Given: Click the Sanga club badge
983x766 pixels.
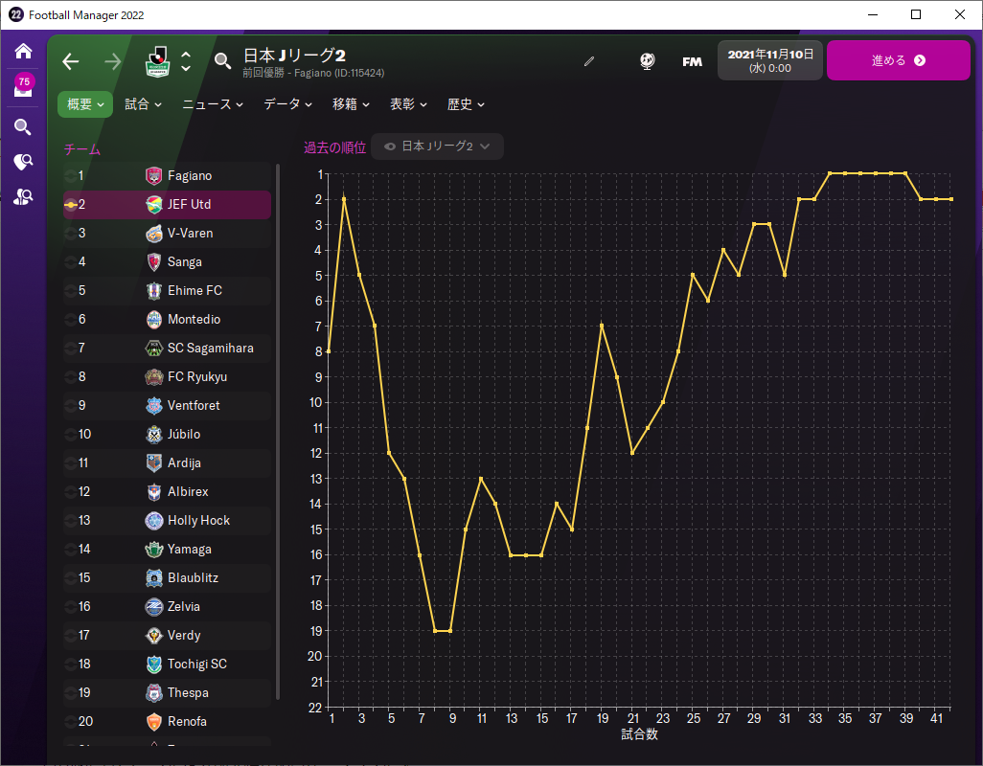Looking at the screenshot, I should coord(153,261).
